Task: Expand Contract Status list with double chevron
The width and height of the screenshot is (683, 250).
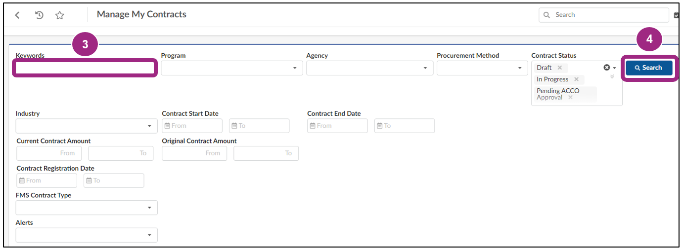Action: point(612,76)
